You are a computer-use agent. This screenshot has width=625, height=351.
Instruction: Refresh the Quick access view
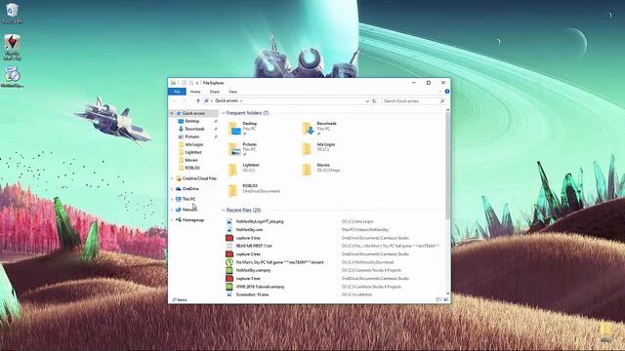(x=374, y=101)
